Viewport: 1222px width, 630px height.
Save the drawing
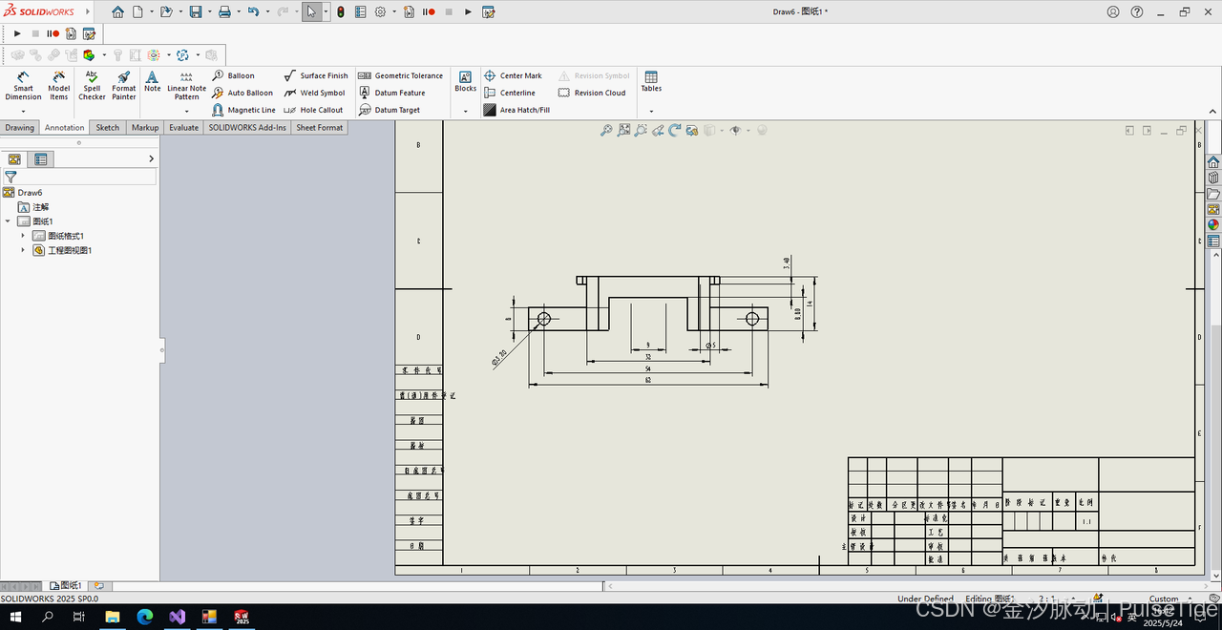195,12
